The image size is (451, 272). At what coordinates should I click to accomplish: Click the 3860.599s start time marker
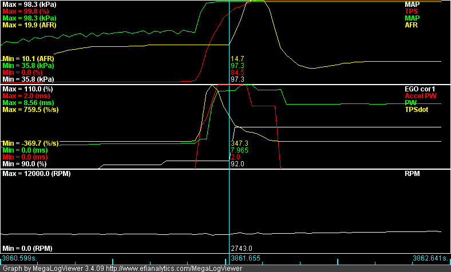[20, 259]
